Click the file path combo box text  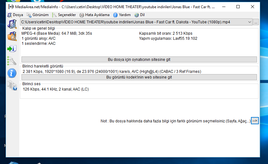[x=126, y=22]
